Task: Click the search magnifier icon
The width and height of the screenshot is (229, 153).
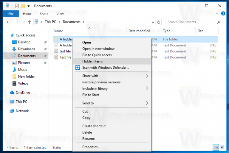Action: click(x=219, y=22)
